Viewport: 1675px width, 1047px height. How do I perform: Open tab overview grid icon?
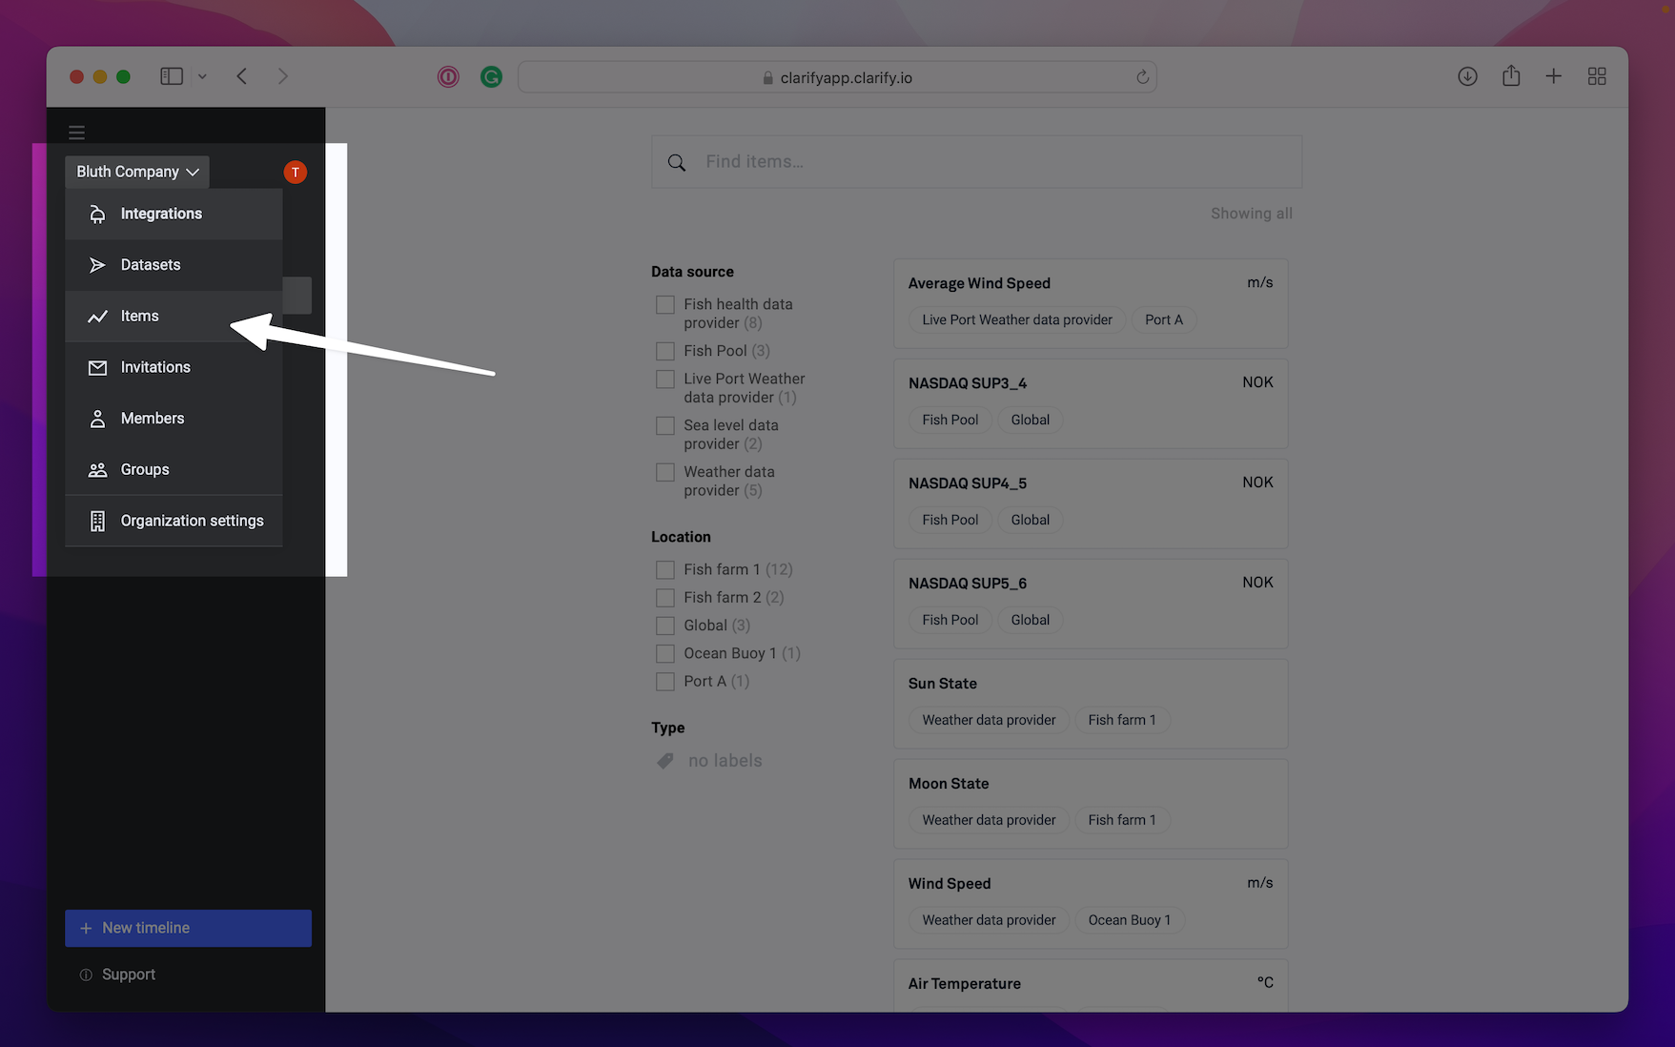[x=1597, y=76]
